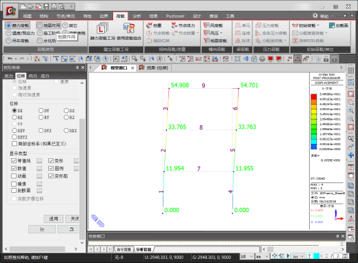Open the 风压 dropdown arrow
358x263 pixels.
click(221, 33)
